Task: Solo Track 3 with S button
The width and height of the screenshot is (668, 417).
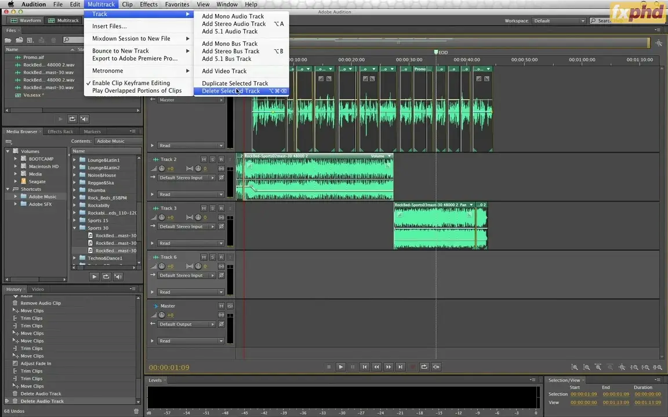Action: pyautogui.click(x=212, y=209)
